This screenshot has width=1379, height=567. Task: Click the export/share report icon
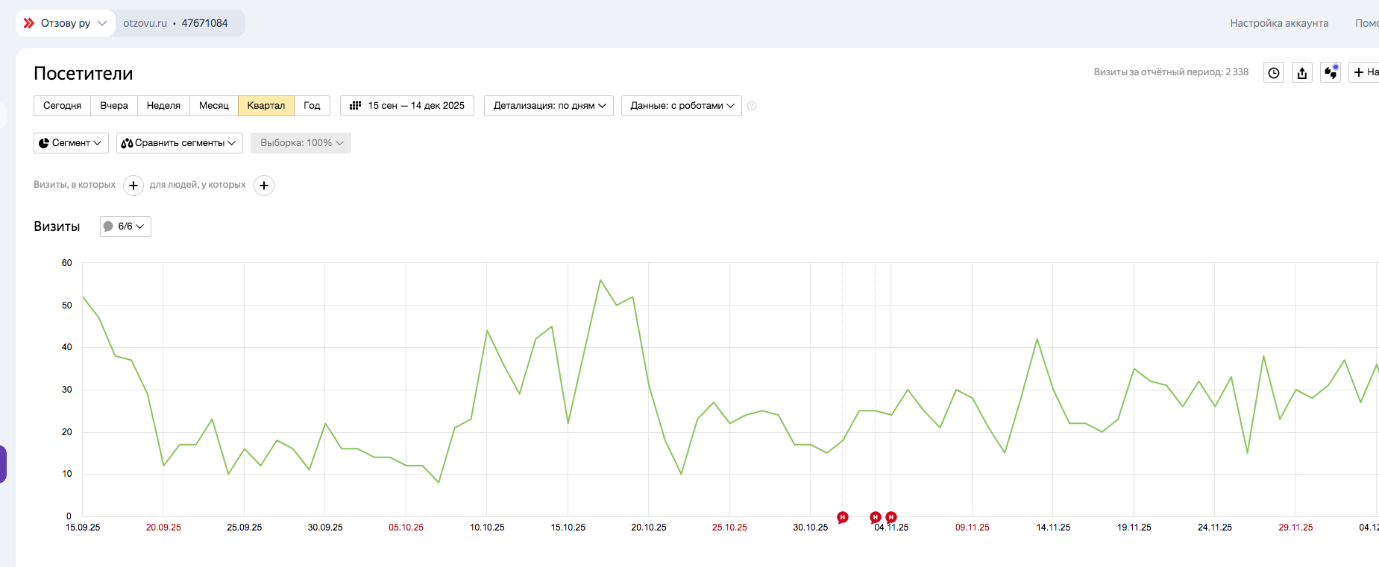click(x=1302, y=72)
